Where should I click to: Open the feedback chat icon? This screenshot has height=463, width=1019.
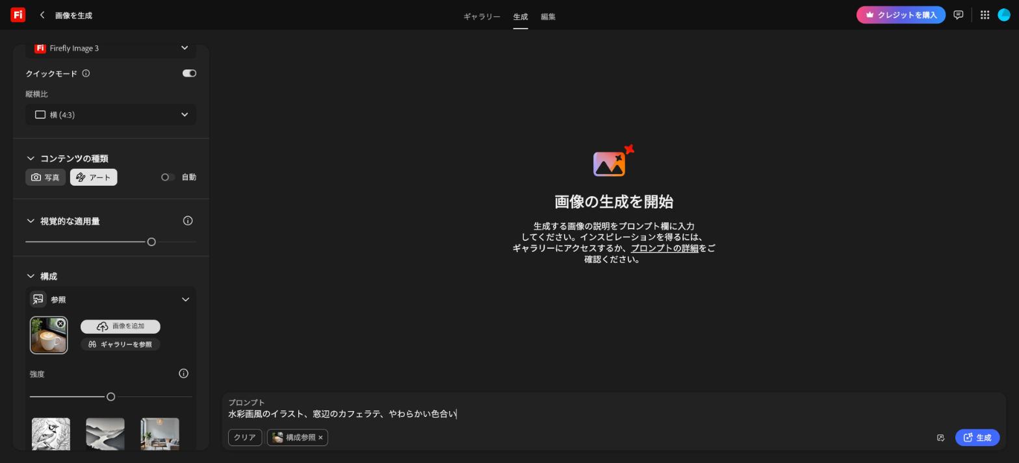(x=958, y=15)
